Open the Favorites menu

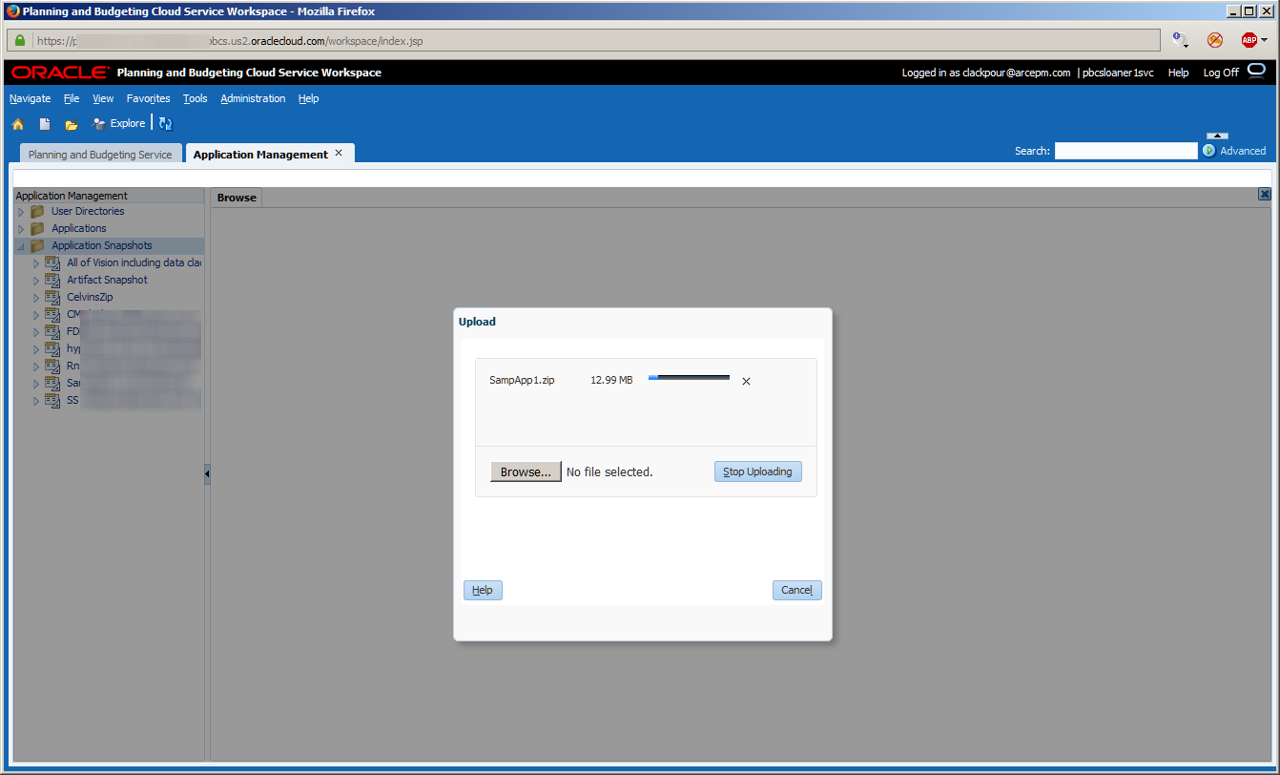click(x=148, y=98)
